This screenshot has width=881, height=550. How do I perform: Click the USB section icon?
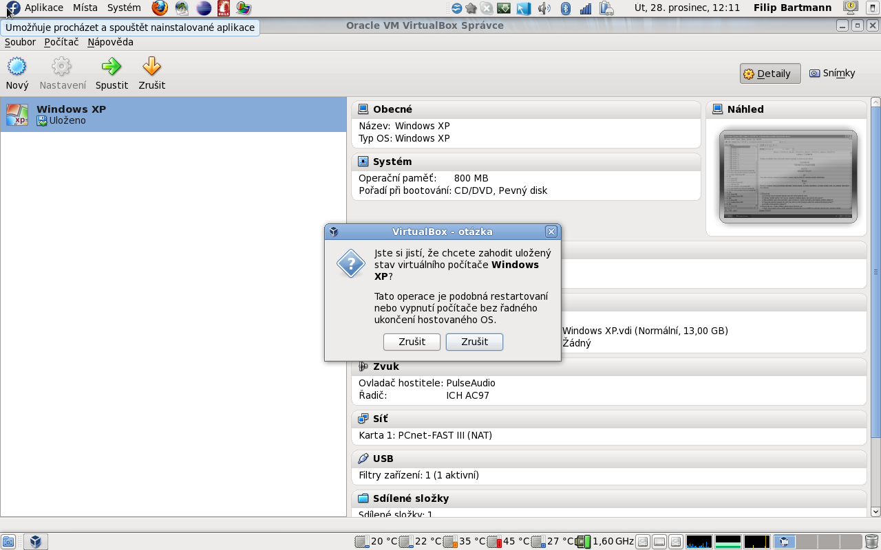coord(363,459)
